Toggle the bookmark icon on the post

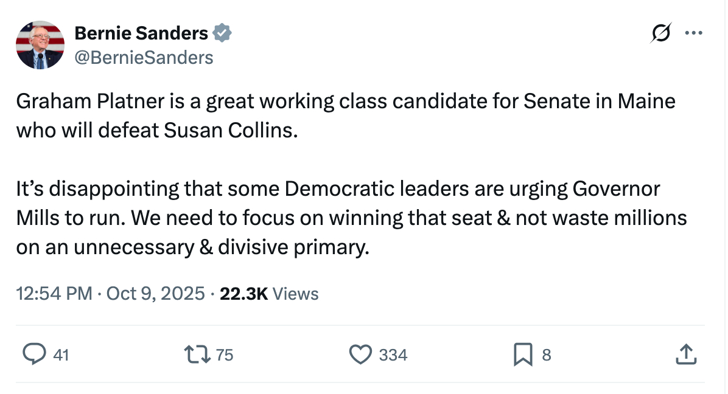pos(523,354)
